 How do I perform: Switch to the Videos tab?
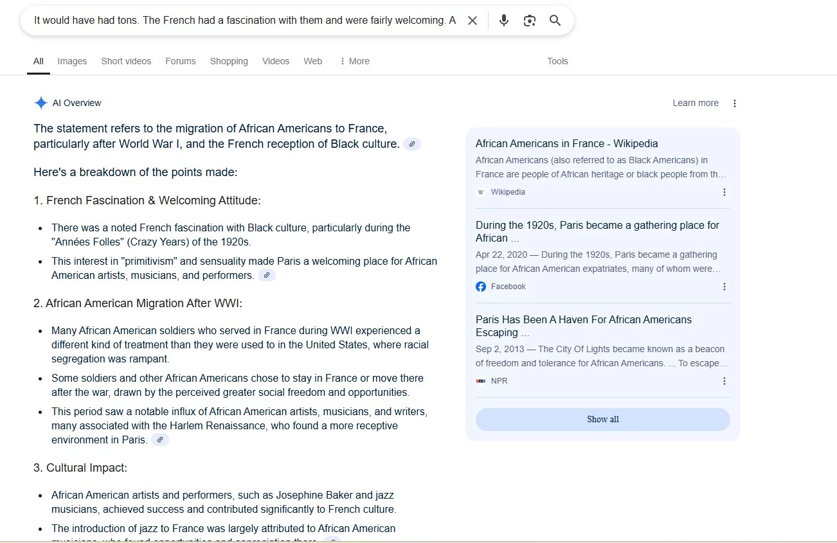point(276,61)
